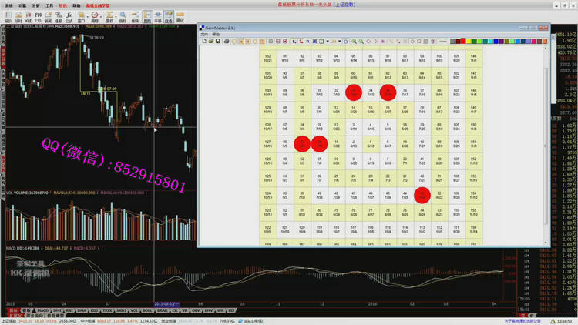This screenshot has width=578, height=325.
Task: Click the delete trash icon in GannMaster
Action: [x=433, y=42]
